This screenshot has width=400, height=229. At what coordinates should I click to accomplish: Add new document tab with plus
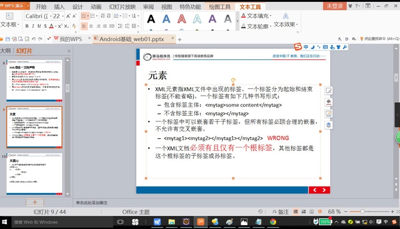pos(180,39)
